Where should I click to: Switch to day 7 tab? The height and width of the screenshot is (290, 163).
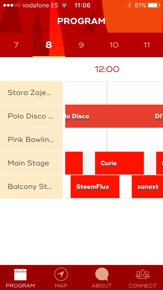pyautogui.click(x=16, y=45)
